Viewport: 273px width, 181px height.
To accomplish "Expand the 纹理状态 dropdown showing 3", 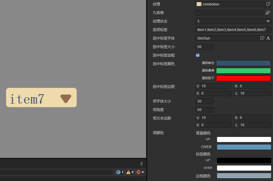I will pos(233,21).
